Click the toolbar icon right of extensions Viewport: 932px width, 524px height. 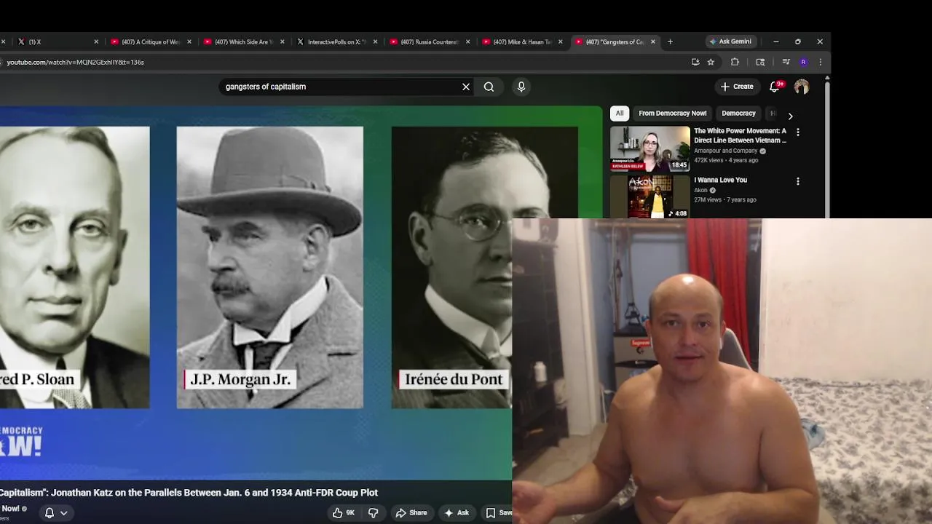tap(760, 62)
